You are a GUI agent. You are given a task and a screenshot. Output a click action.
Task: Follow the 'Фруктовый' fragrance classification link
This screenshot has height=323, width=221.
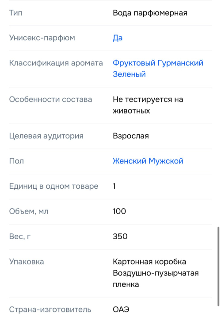coord(134,63)
